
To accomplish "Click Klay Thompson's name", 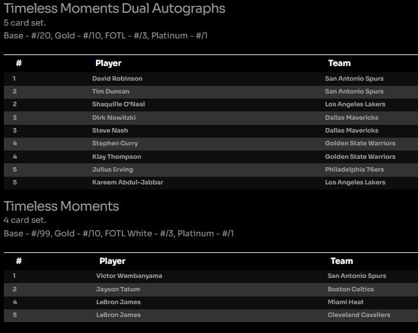I will click(x=117, y=157).
